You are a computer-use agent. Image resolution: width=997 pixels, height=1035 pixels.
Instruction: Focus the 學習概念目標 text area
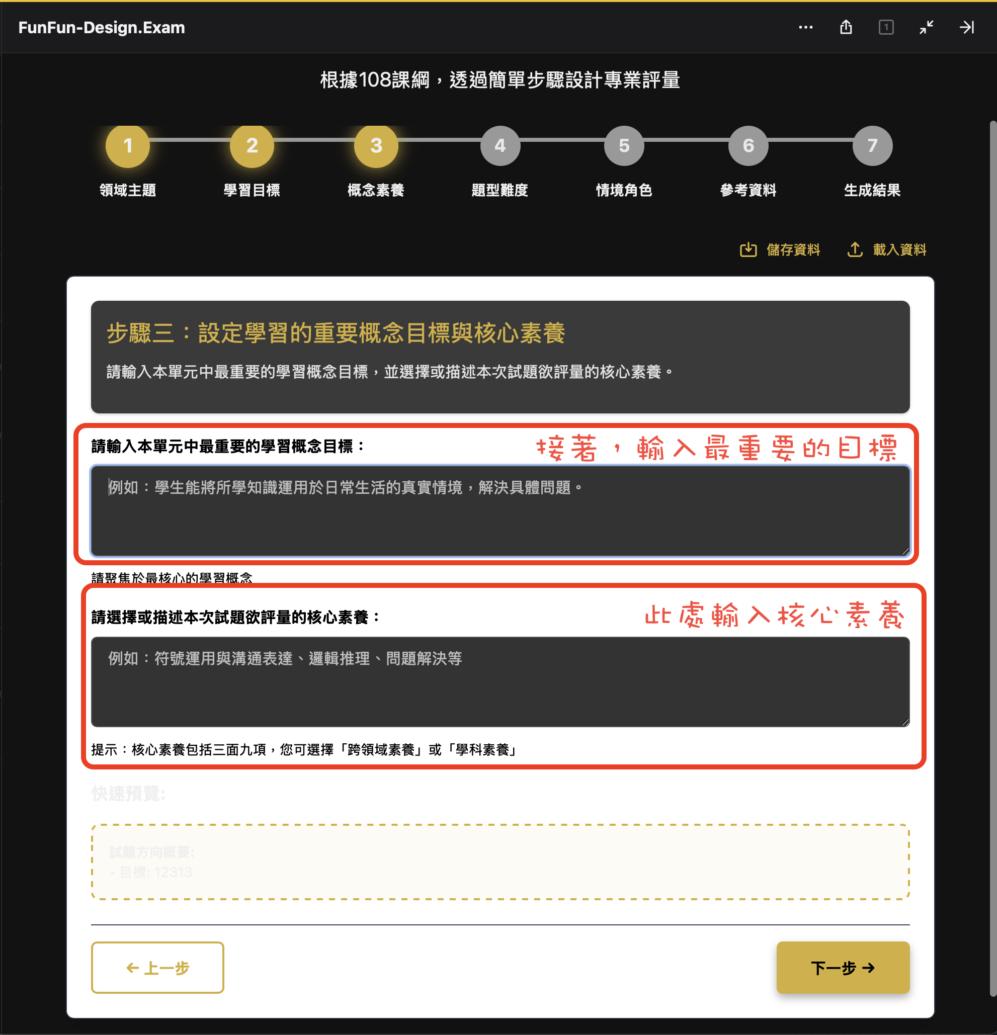(x=500, y=510)
